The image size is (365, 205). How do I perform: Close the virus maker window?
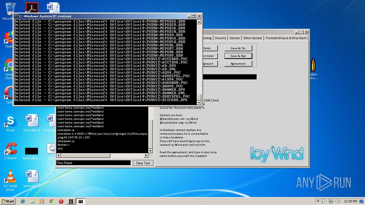[x=306, y=32]
